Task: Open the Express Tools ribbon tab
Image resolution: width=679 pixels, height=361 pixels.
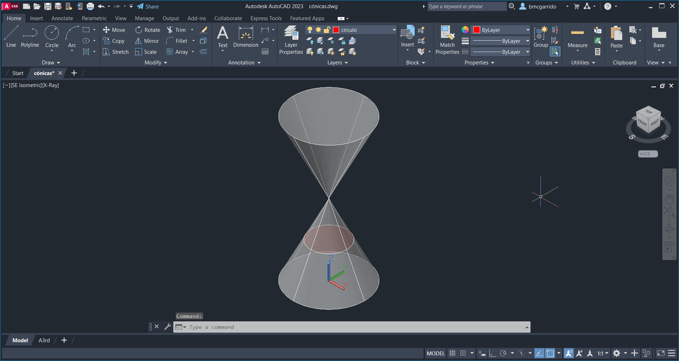Action: [x=266, y=18]
